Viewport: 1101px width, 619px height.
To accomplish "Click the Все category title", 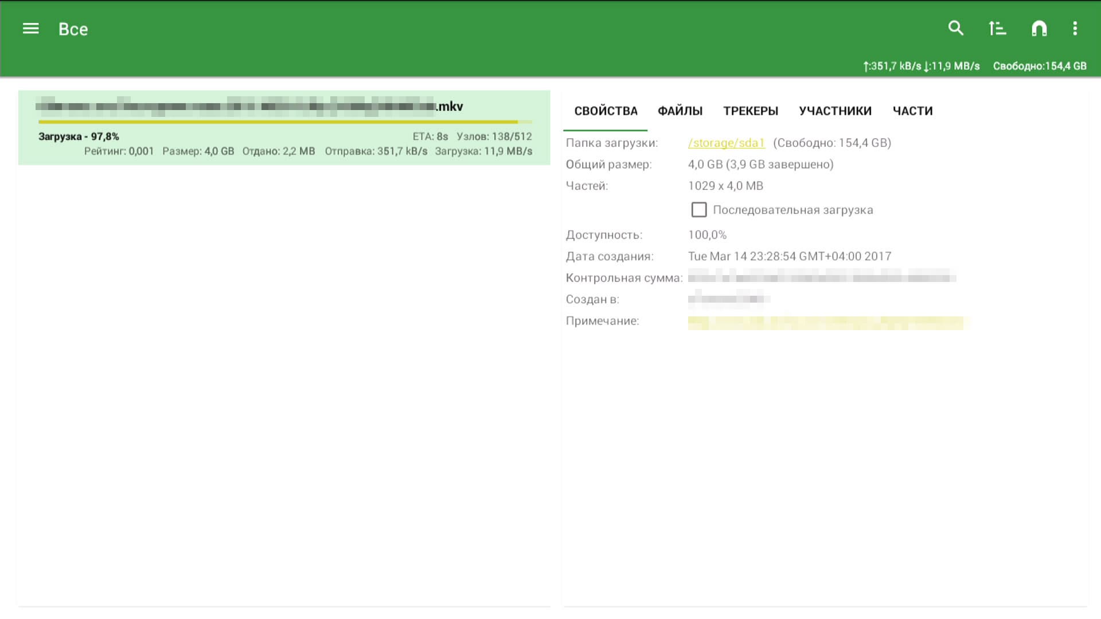I will coord(73,29).
